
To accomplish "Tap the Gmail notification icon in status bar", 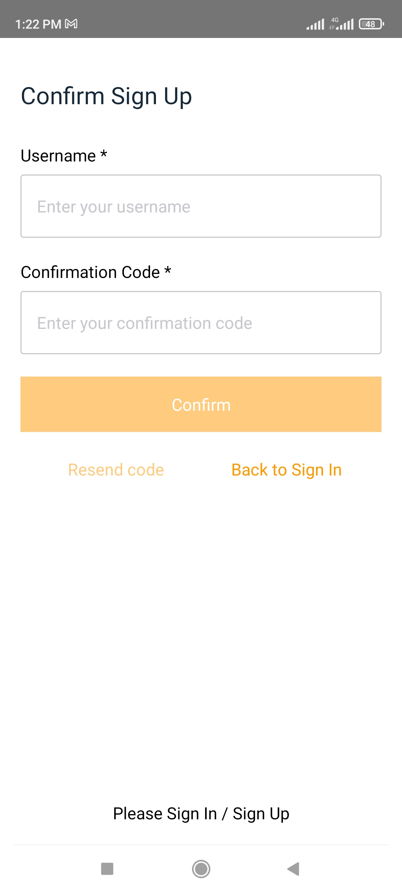I will (x=71, y=24).
